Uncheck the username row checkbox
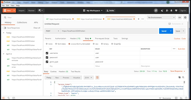 (47, 53)
